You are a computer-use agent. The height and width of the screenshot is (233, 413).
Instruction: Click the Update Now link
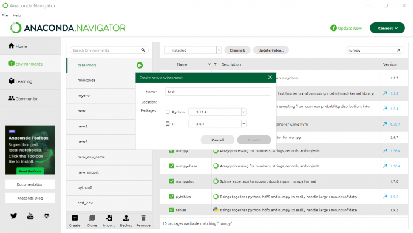coord(350,28)
